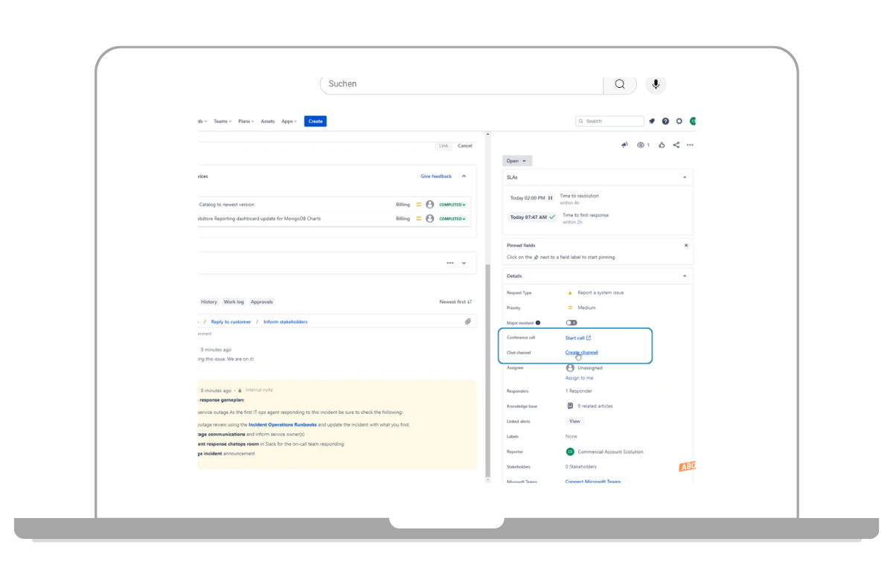This screenshot has width=893, height=588.
Task: Switch to the History tab
Action: 208,302
